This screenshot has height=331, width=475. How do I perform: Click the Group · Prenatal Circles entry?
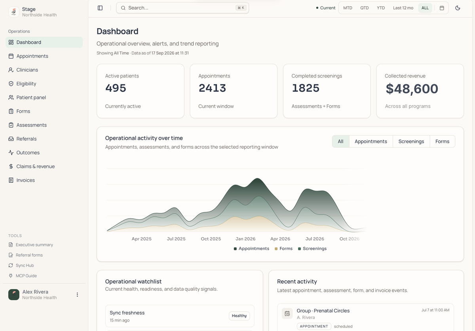click(x=365, y=317)
